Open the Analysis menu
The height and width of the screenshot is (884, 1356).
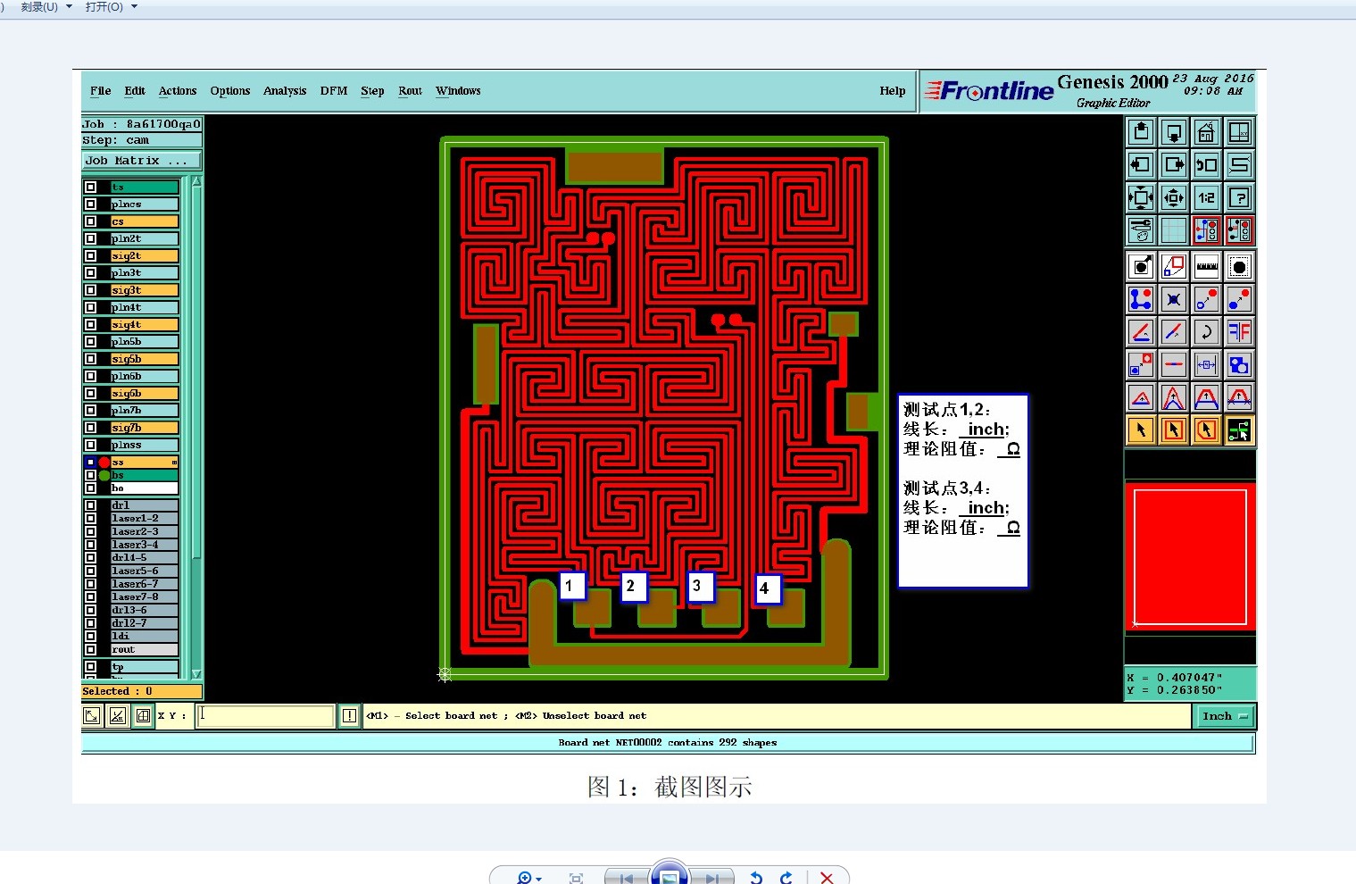pyautogui.click(x=285, y=91)
